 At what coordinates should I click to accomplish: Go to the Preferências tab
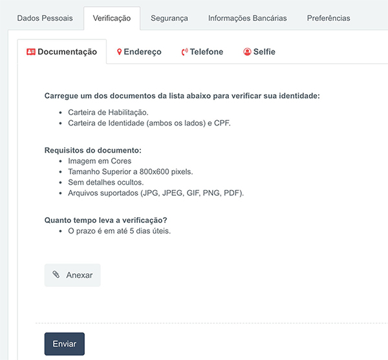tap(329, 18)
